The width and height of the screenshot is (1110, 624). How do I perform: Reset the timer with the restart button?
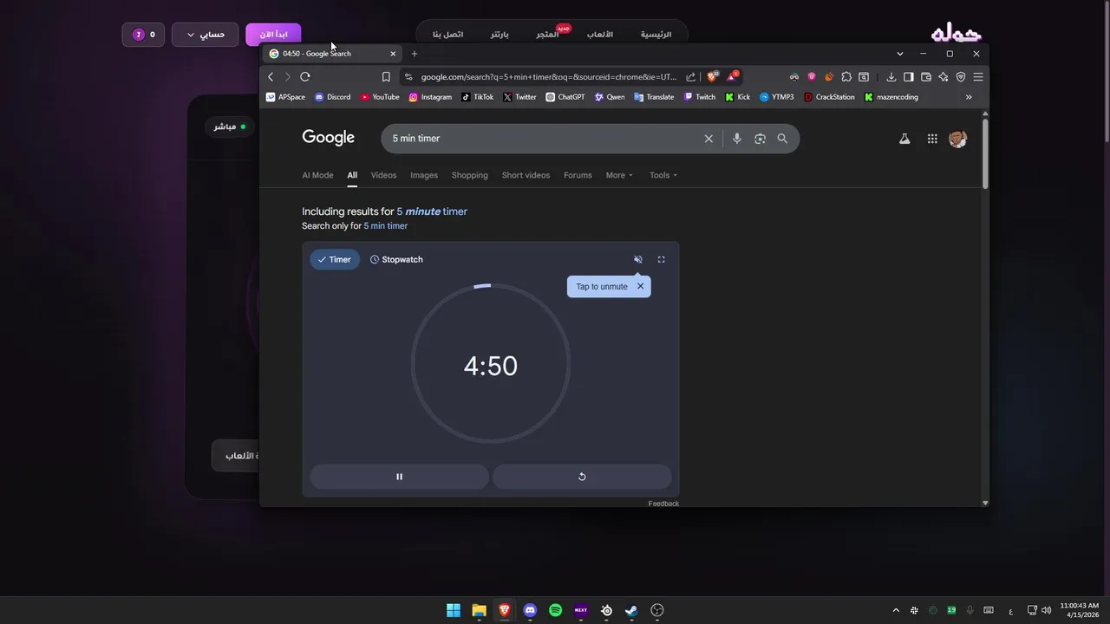pos(582,477)
